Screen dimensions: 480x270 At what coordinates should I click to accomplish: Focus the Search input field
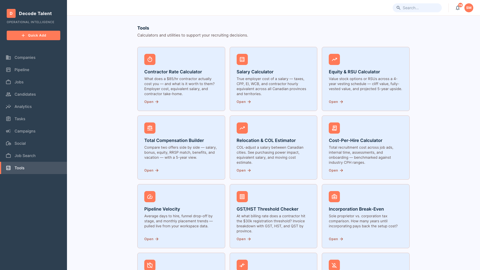(x=417, y=8)
